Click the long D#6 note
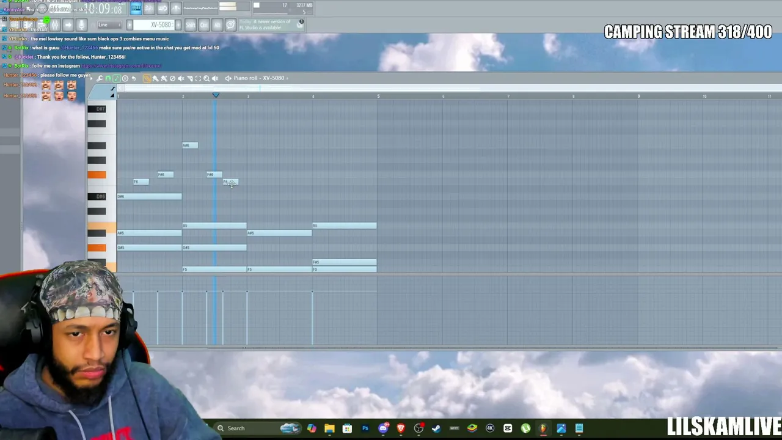Image resolution: width=782 pixels, height=440 pixels. (149, 196)
